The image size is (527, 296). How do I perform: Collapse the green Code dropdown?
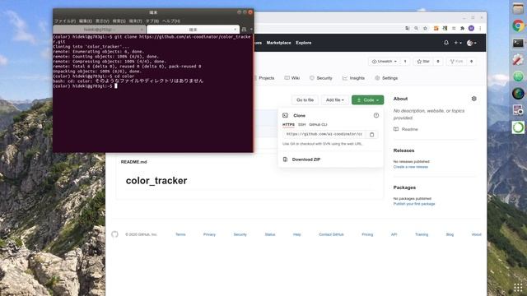coord(368,100)
